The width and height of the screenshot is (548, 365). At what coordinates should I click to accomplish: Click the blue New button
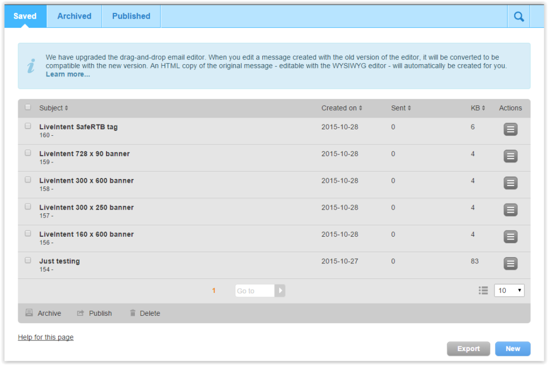pyautogui.click(x=512, y=348)
